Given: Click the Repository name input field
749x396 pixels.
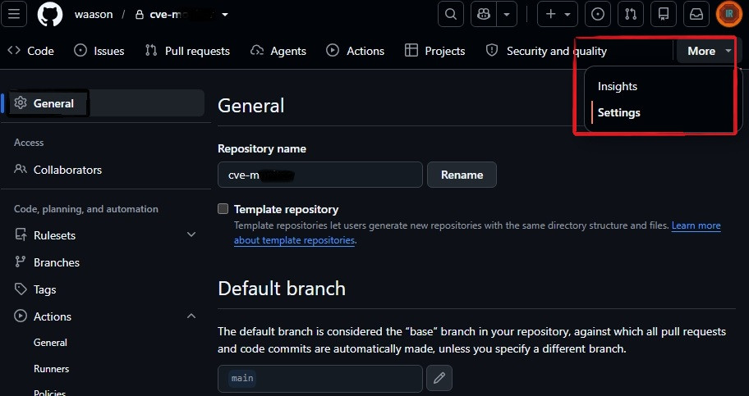Looking at the screenshot, I should pos(320,175).
